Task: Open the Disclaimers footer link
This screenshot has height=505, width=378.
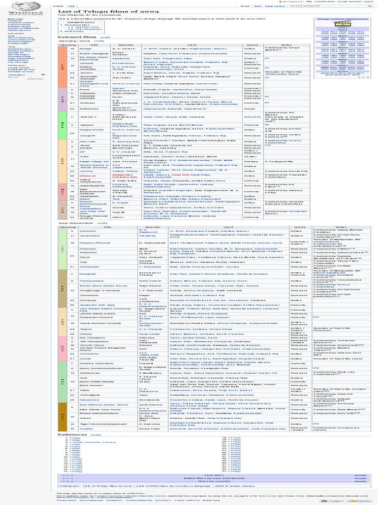Action: 114,500
